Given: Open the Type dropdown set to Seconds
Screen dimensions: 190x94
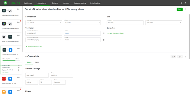Looking at the screenshot, I should [x=59, y=82].
